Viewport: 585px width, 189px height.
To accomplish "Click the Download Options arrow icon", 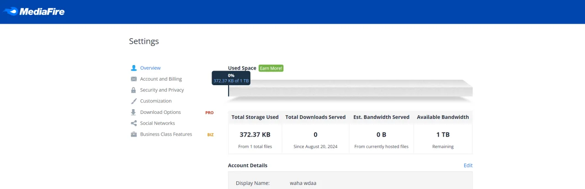I will click(134, 112).
